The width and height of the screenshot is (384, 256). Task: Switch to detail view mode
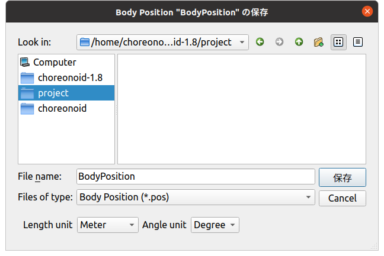point(358,42)
